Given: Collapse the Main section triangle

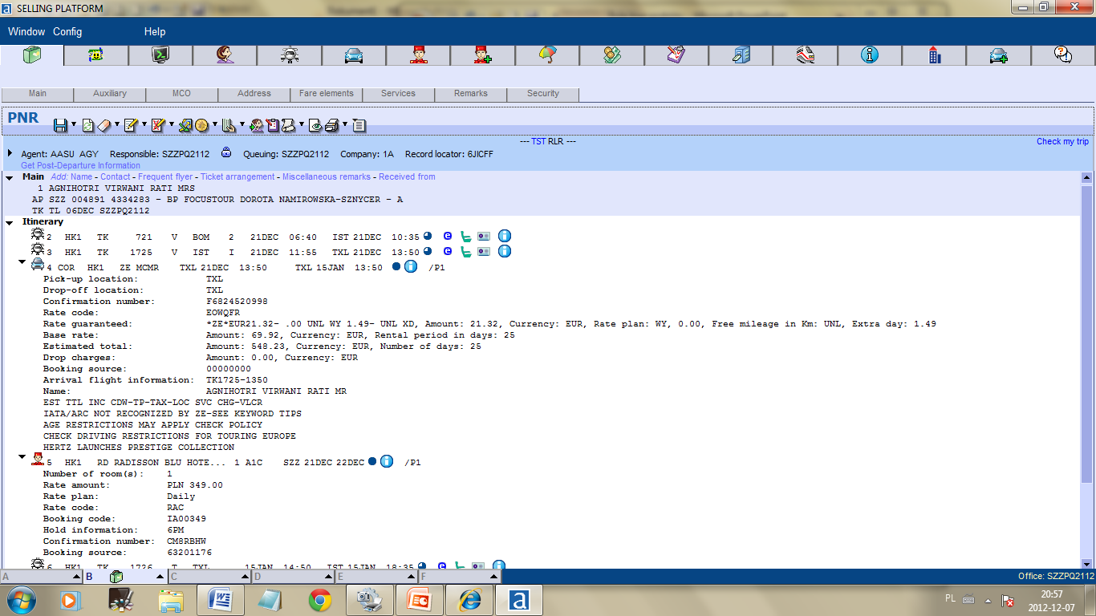Looking at the screenshot, I should (10, 178).
